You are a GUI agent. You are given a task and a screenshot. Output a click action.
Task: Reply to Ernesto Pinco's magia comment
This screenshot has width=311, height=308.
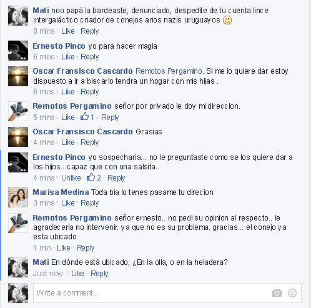click(x=90, y=57)
